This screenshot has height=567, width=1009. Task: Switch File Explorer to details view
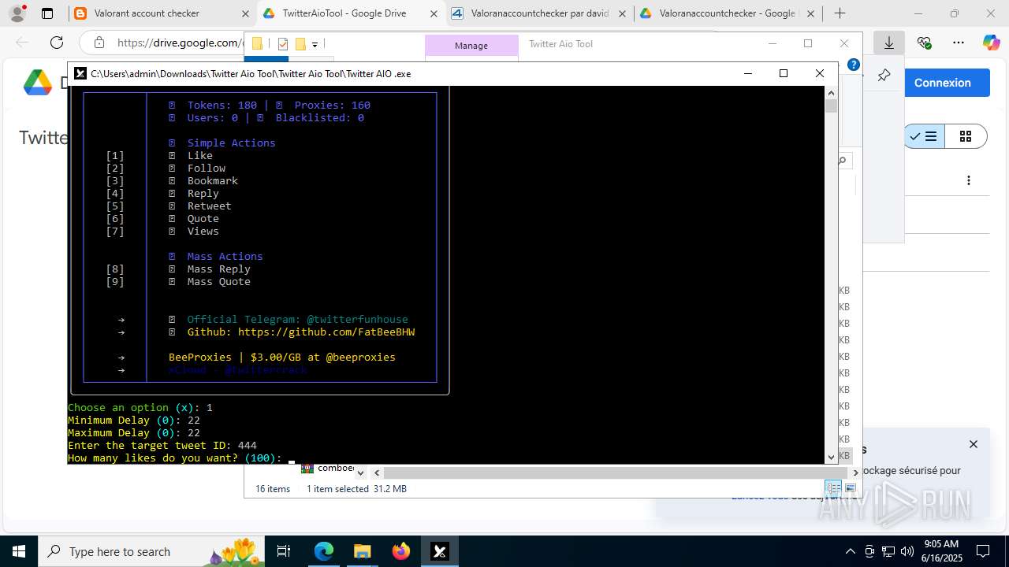pyautogui.click(x=834, y=488)
